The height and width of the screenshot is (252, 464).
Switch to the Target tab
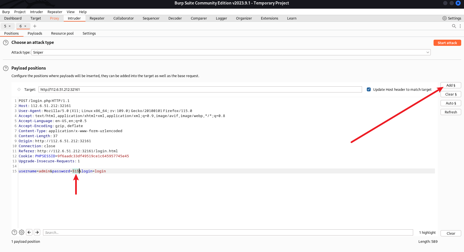36,18
